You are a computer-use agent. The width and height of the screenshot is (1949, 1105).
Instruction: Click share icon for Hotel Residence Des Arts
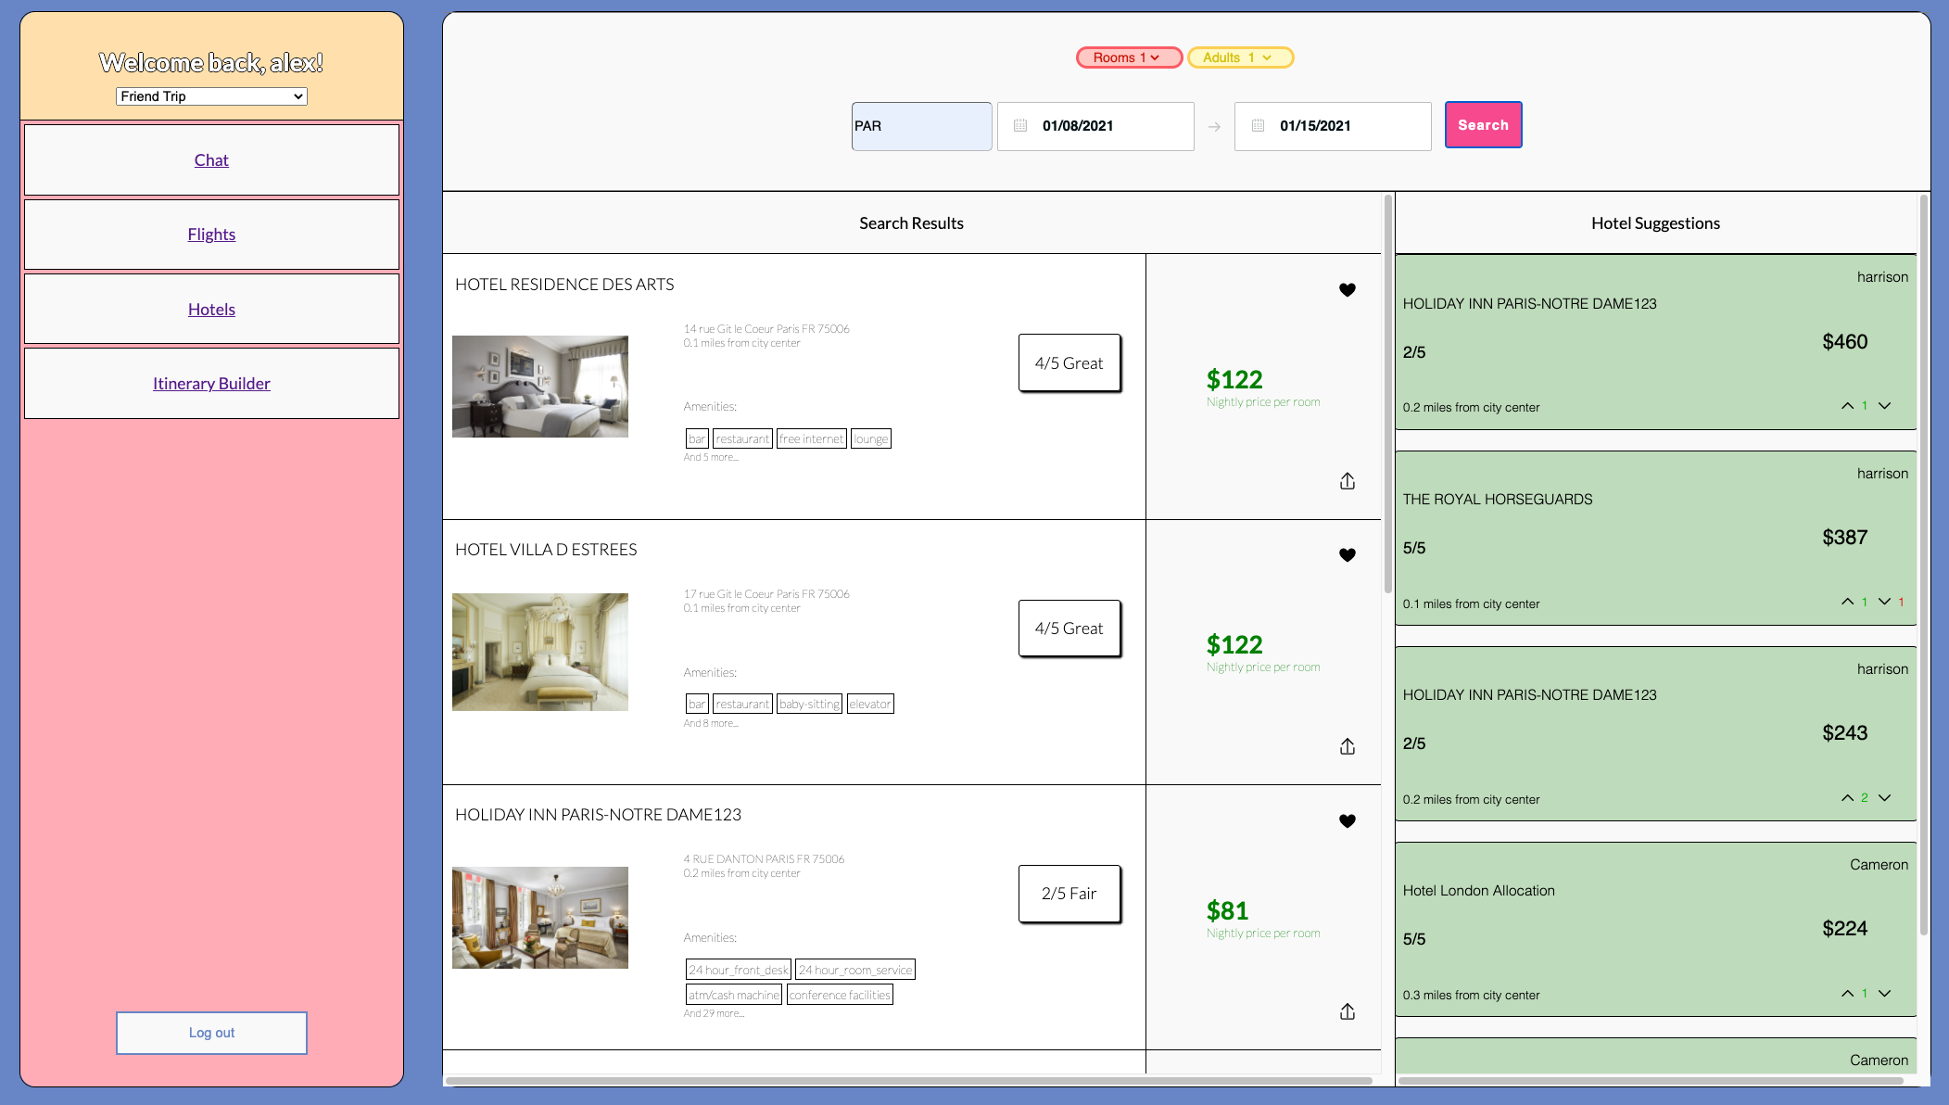click(x=1348, y=481)
